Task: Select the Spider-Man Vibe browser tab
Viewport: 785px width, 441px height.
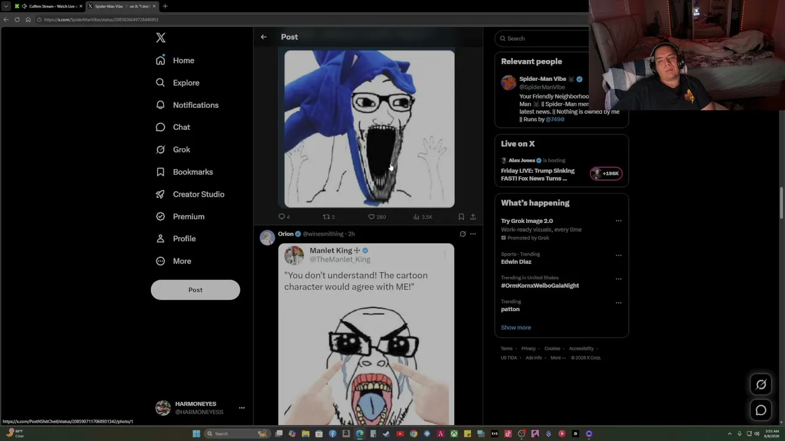Action: [121, 6]
